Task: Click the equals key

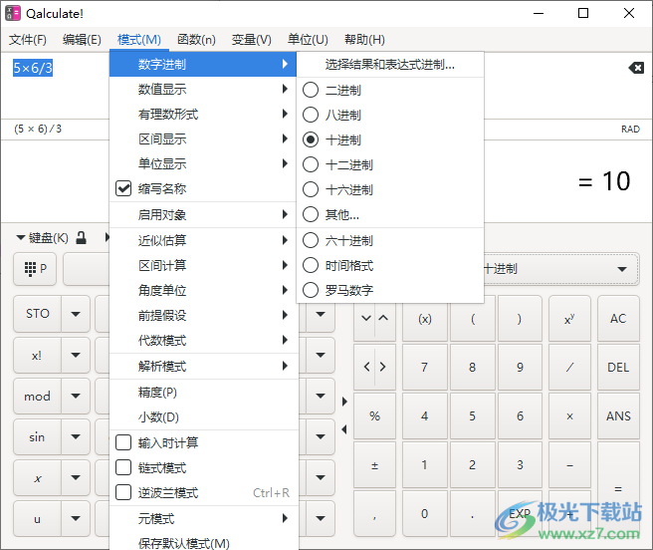Action: [x=618, y=488]
